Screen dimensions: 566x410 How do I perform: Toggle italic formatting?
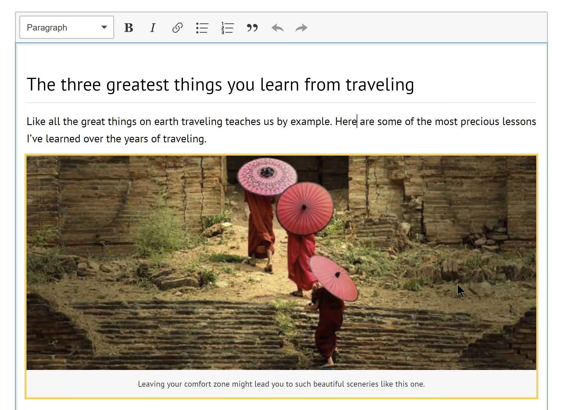pyautogui.click(x=153, y=28)
